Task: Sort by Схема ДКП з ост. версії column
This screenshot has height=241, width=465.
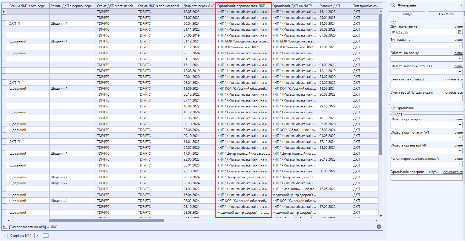Action: point(116,6)
